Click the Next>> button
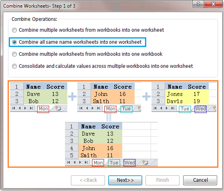The width and height of the screenshot is (224, 191). pos(125,180)
